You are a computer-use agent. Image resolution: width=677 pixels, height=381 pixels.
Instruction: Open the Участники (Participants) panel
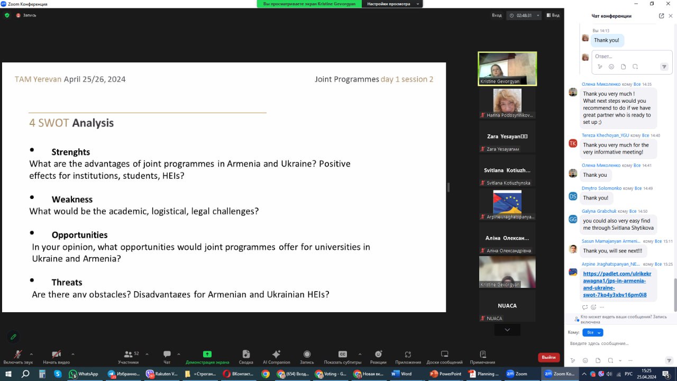click(128, 355)
